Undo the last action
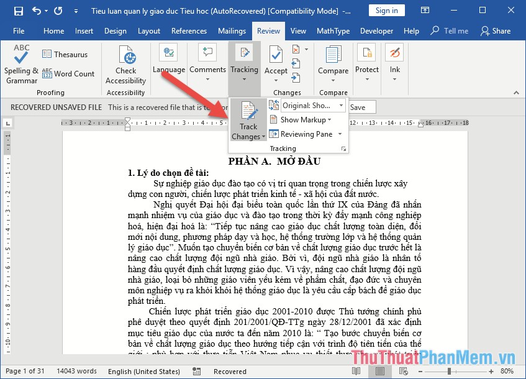The image size is (526, 379). point(37,11)
